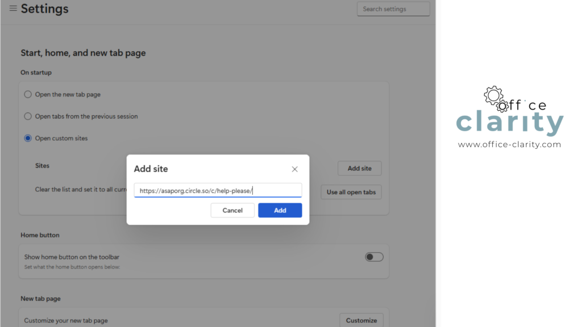Click the 'Customize your new tab page' text
Viewport: 582px width, 327px height.
click(x=66, y=321)
